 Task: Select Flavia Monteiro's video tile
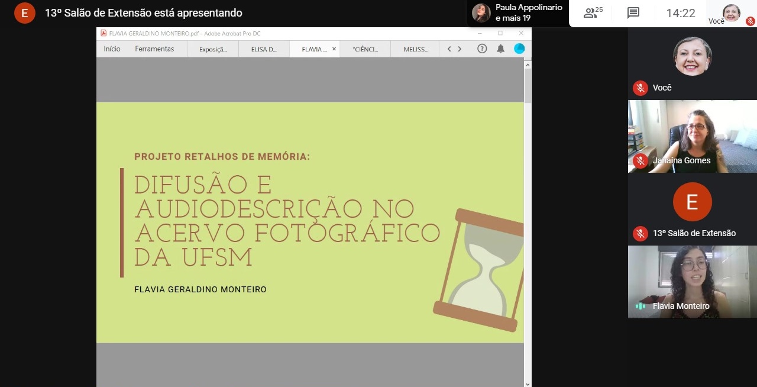point(692,282)
